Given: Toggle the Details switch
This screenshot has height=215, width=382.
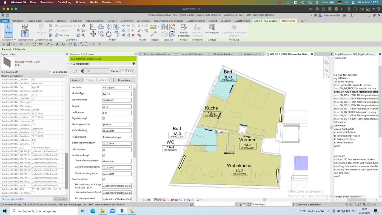Looking at the screenshot, I should tap(127, 71).
